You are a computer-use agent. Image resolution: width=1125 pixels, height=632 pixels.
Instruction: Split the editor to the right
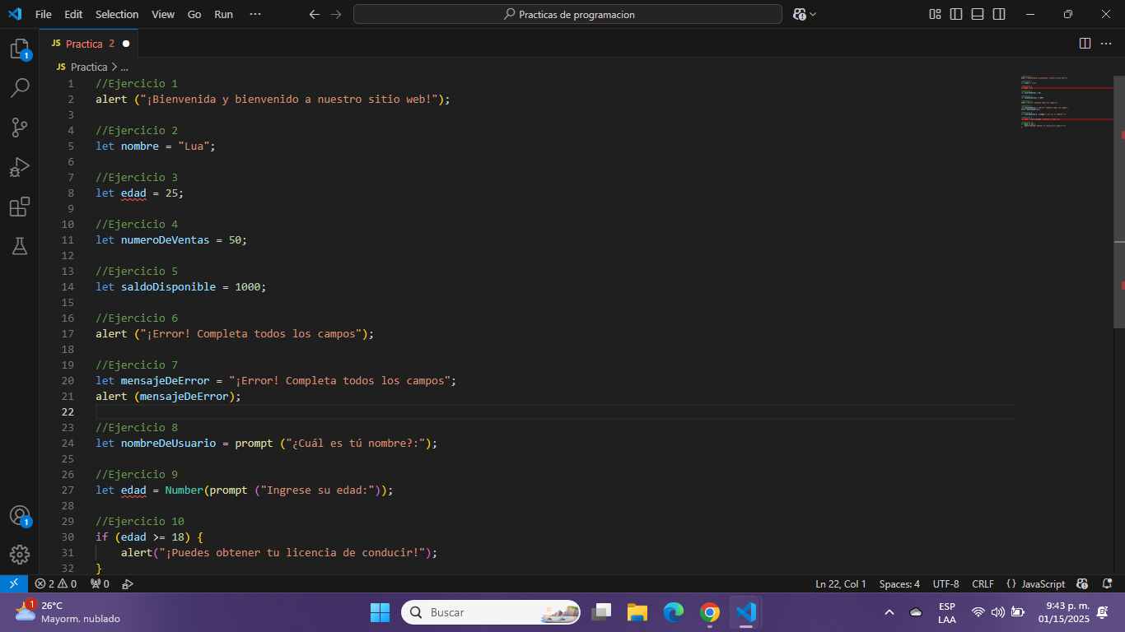tap(1085, 44)
